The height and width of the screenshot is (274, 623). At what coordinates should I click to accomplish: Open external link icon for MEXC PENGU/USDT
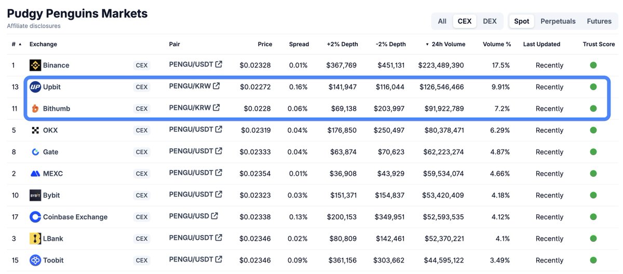pyautogui.click(x=219, y=173)
